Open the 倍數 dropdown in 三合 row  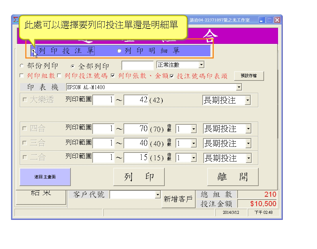194,143
